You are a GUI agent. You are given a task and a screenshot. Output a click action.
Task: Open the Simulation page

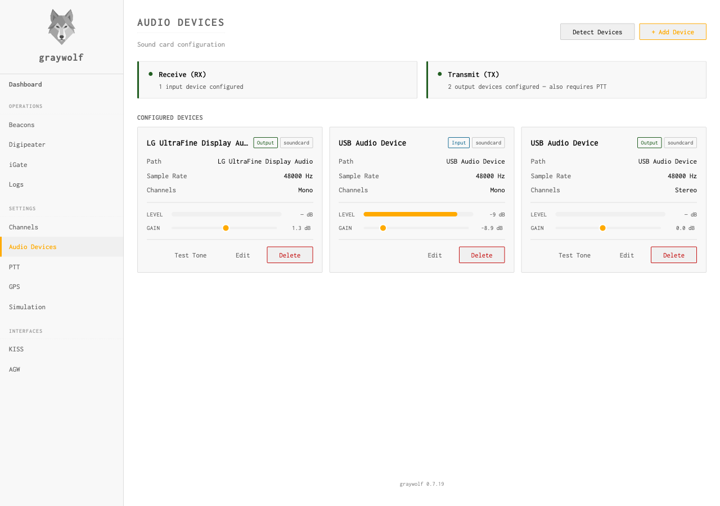tap(27, 306)
